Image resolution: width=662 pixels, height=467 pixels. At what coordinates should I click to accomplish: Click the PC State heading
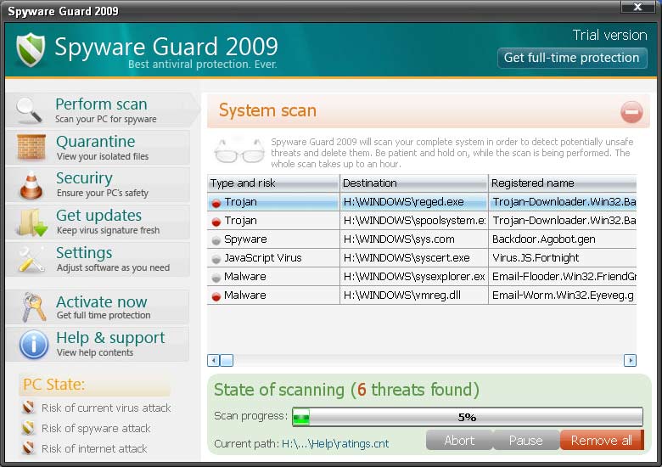(53, 385)
